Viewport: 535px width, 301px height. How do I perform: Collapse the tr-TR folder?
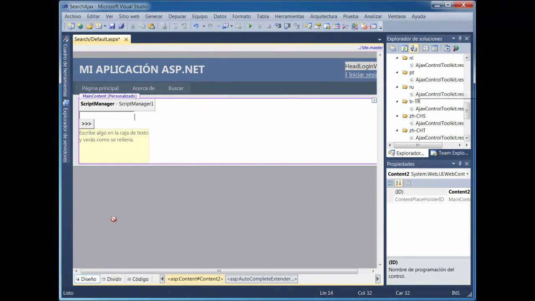397,102
